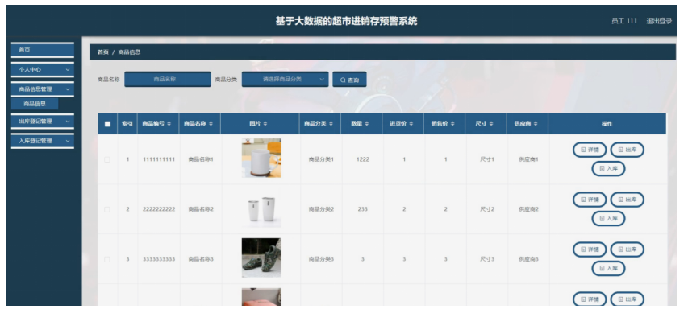Click product code 2222222222
The image size is (688, 309).
point(159,209)
